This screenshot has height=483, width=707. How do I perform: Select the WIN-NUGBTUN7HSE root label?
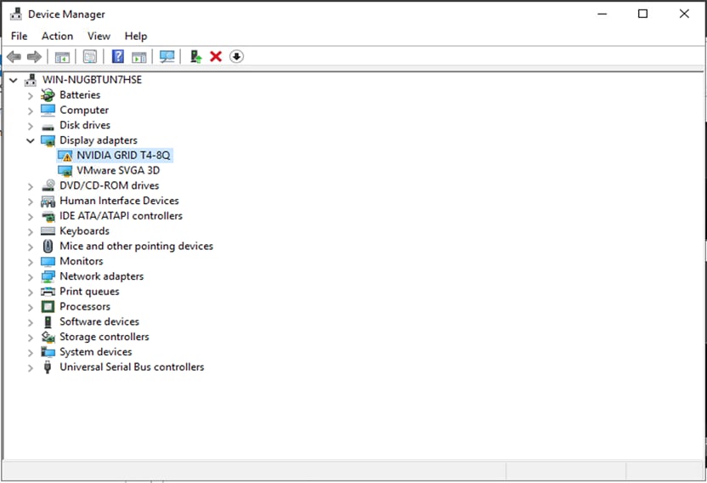92,80
